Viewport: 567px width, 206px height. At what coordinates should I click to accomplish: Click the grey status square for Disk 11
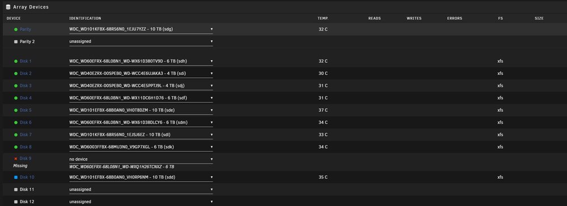(x=15, y=190)
